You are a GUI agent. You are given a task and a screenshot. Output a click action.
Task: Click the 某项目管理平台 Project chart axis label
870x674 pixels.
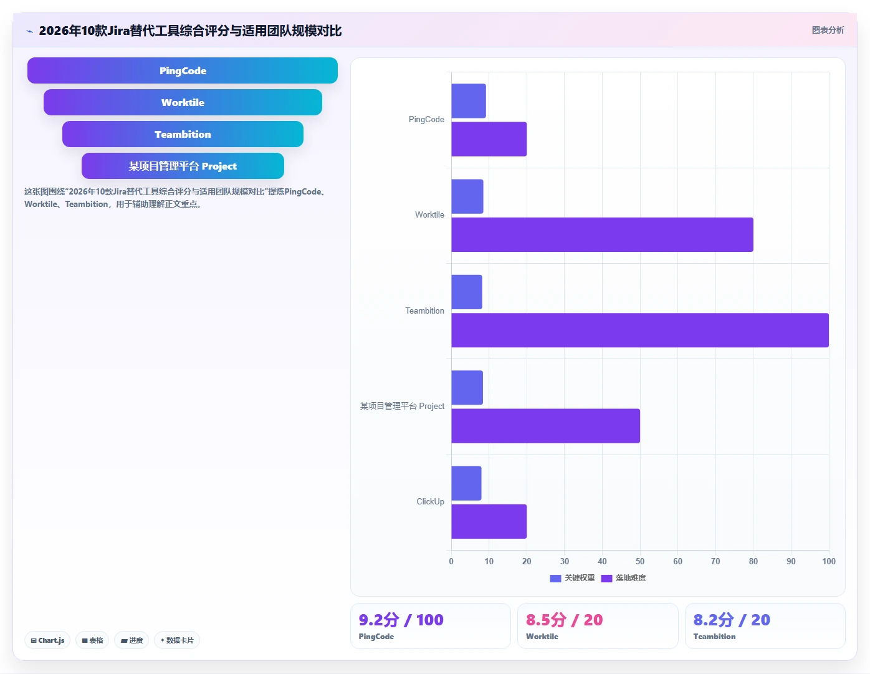(x=402, y=407)
